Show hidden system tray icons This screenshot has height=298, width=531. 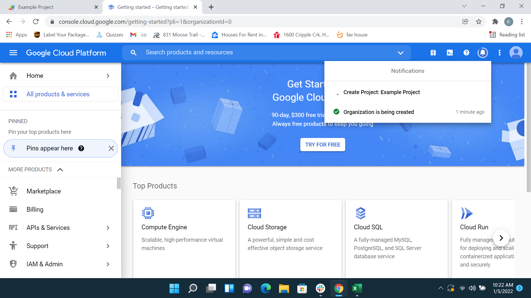coord(441,288)
